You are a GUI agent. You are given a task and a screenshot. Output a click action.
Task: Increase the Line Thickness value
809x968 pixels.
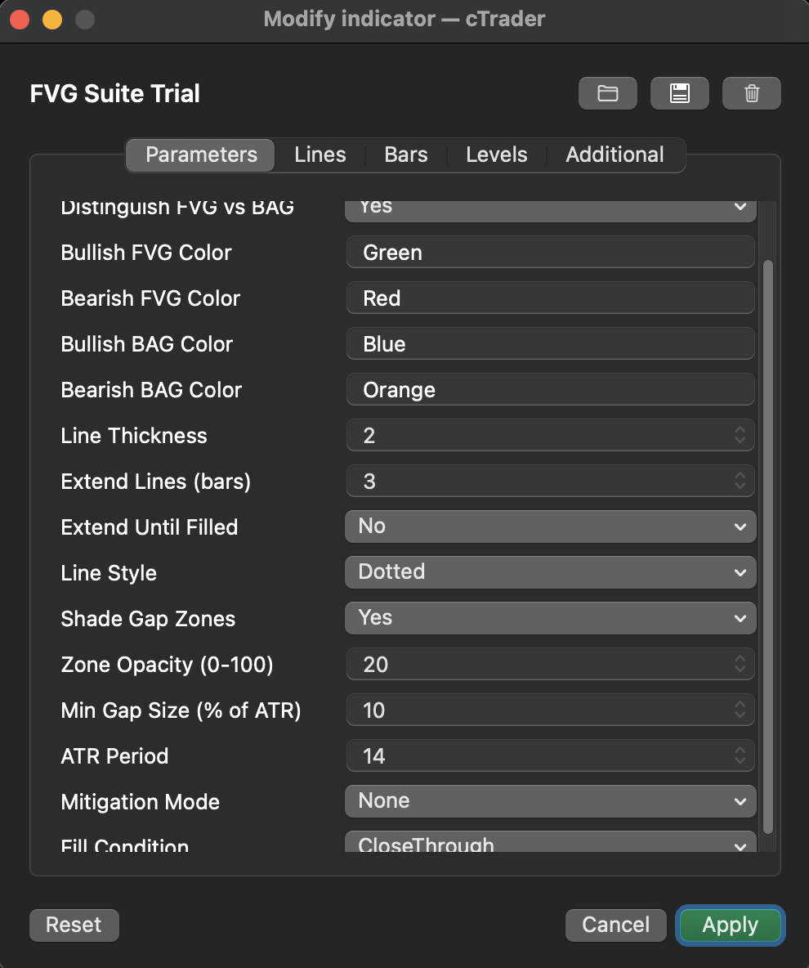740,431
